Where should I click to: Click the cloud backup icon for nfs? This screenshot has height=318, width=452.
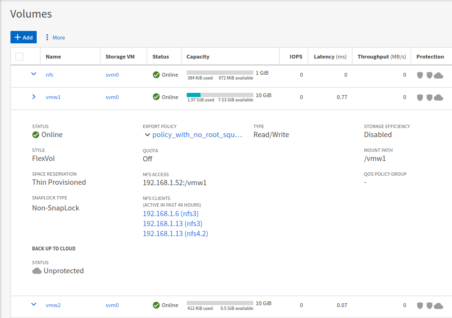[439, 76]
